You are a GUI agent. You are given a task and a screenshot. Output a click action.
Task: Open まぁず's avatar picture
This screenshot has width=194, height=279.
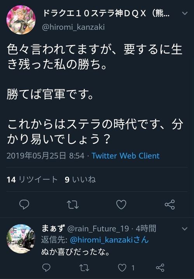[21, 238]
